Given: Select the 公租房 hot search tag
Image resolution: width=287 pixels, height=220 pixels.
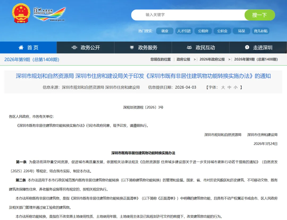Looking at the screenshot, I should (x=203, y=31).
